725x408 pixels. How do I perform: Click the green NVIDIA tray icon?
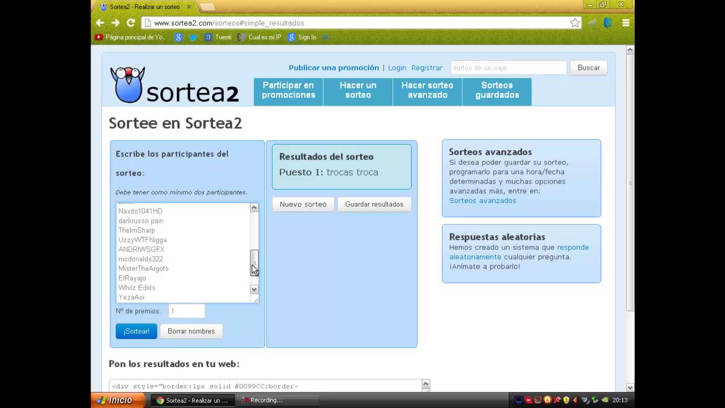pos(604,400)
